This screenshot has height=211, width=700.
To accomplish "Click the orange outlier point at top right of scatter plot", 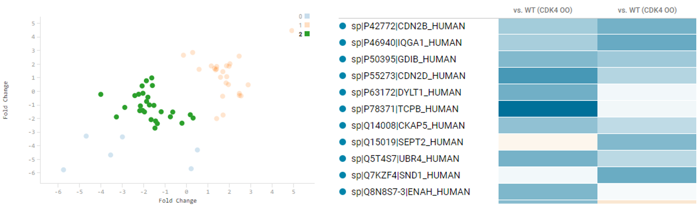I will coord(291,31).
